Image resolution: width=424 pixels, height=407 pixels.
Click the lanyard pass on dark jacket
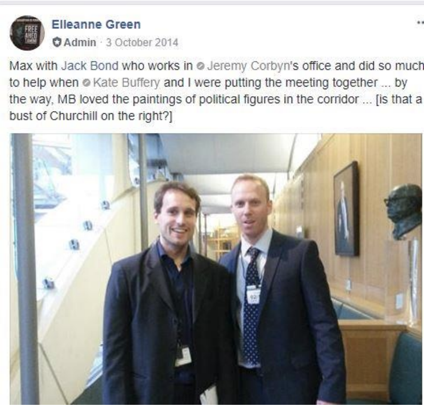point(183,356)
